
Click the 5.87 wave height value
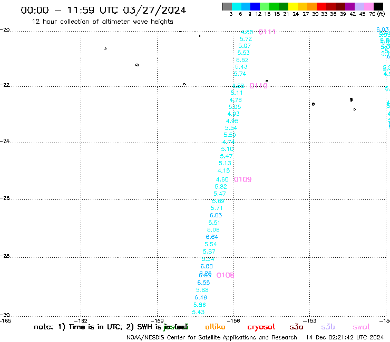click(209, 252)
